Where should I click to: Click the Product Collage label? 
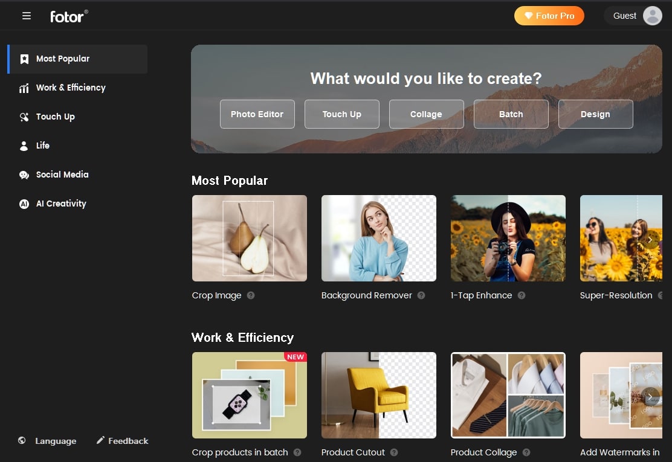(x=484, y=452)
